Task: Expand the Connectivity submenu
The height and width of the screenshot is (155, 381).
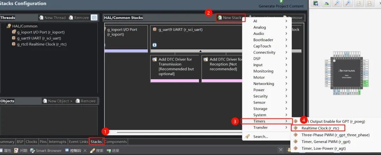Action: click(264, 52)
